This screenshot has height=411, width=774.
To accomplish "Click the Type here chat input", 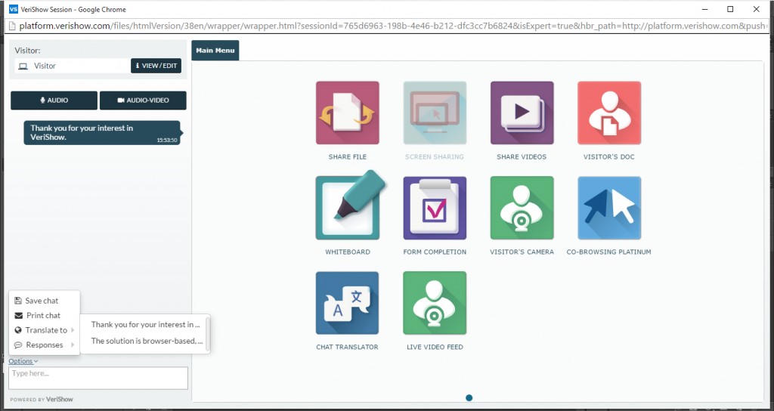I will [x=98, y=378].
